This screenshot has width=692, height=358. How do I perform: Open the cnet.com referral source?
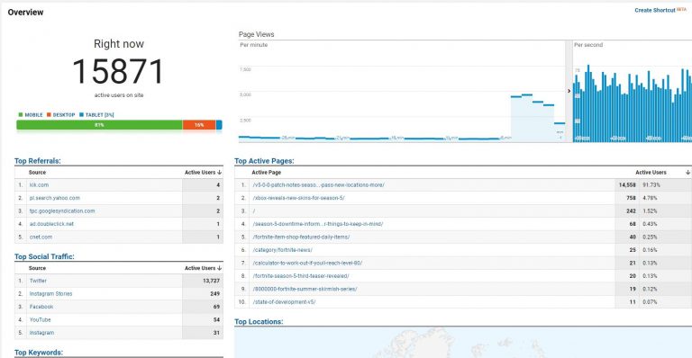[41, 237]
